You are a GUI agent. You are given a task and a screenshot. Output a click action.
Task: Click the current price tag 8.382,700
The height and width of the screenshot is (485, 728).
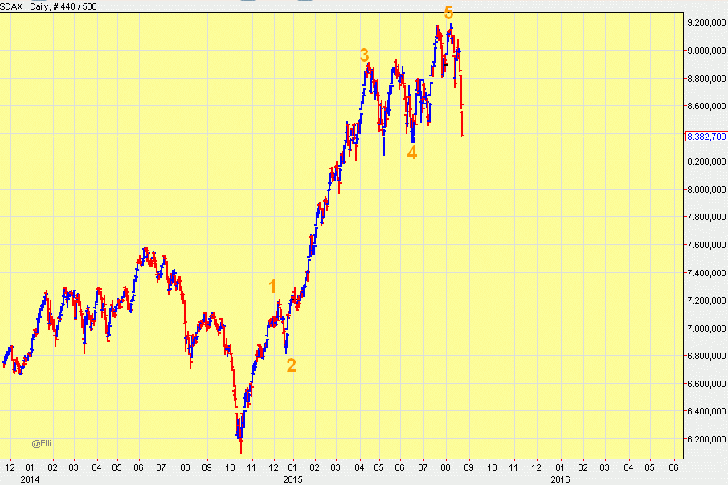point(706,137)
